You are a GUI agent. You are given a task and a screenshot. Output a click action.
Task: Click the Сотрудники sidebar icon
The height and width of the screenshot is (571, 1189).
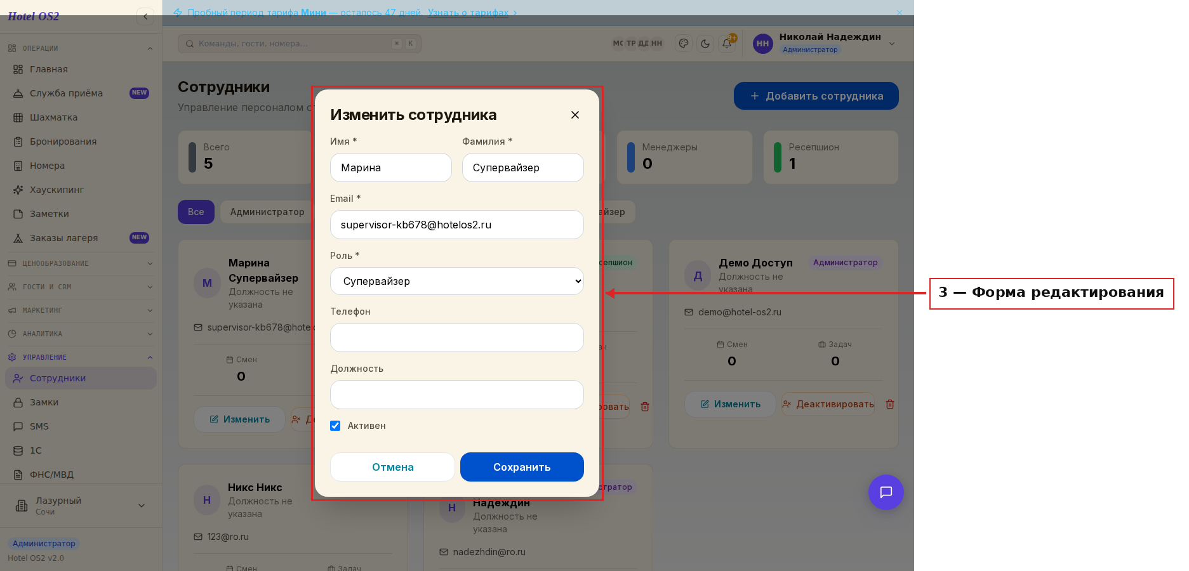pos(18,378)
